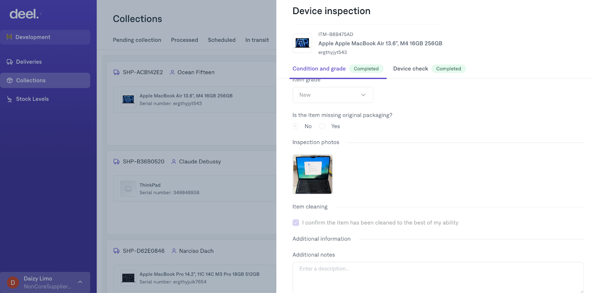Click the Stock Levels trolley icon
Screen dimensions: 592x293
click(10, 99)
